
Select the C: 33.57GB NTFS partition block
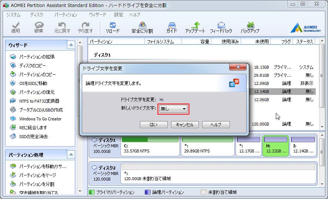(150, 146)
